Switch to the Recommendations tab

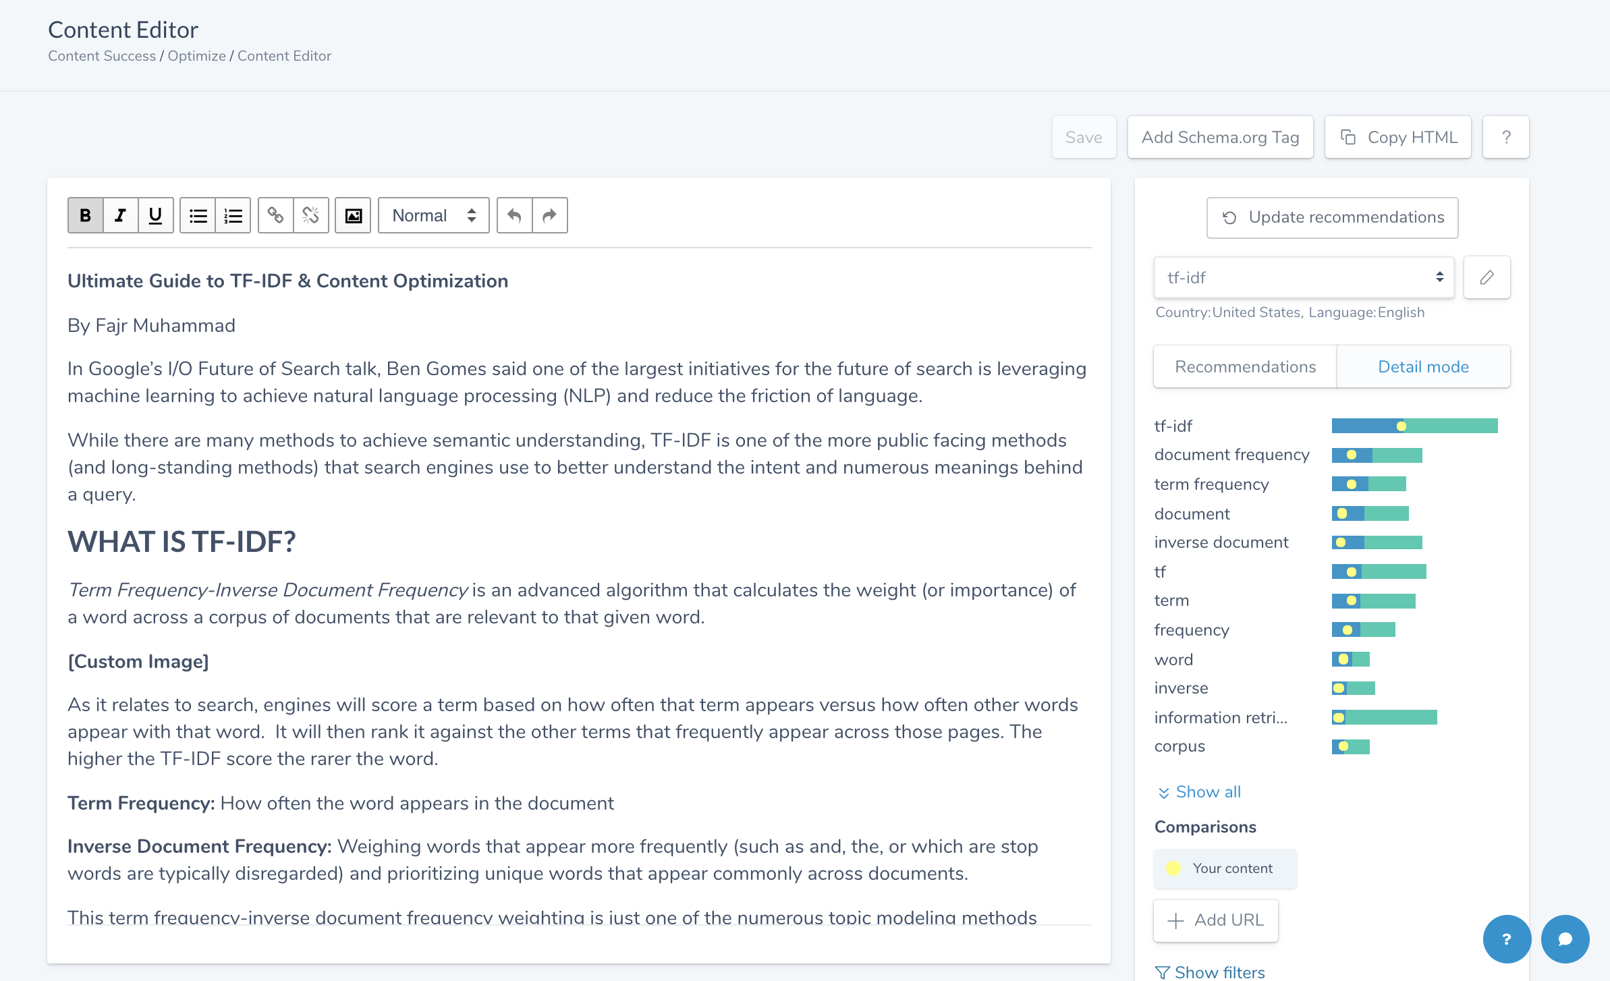pos(1245,366)
